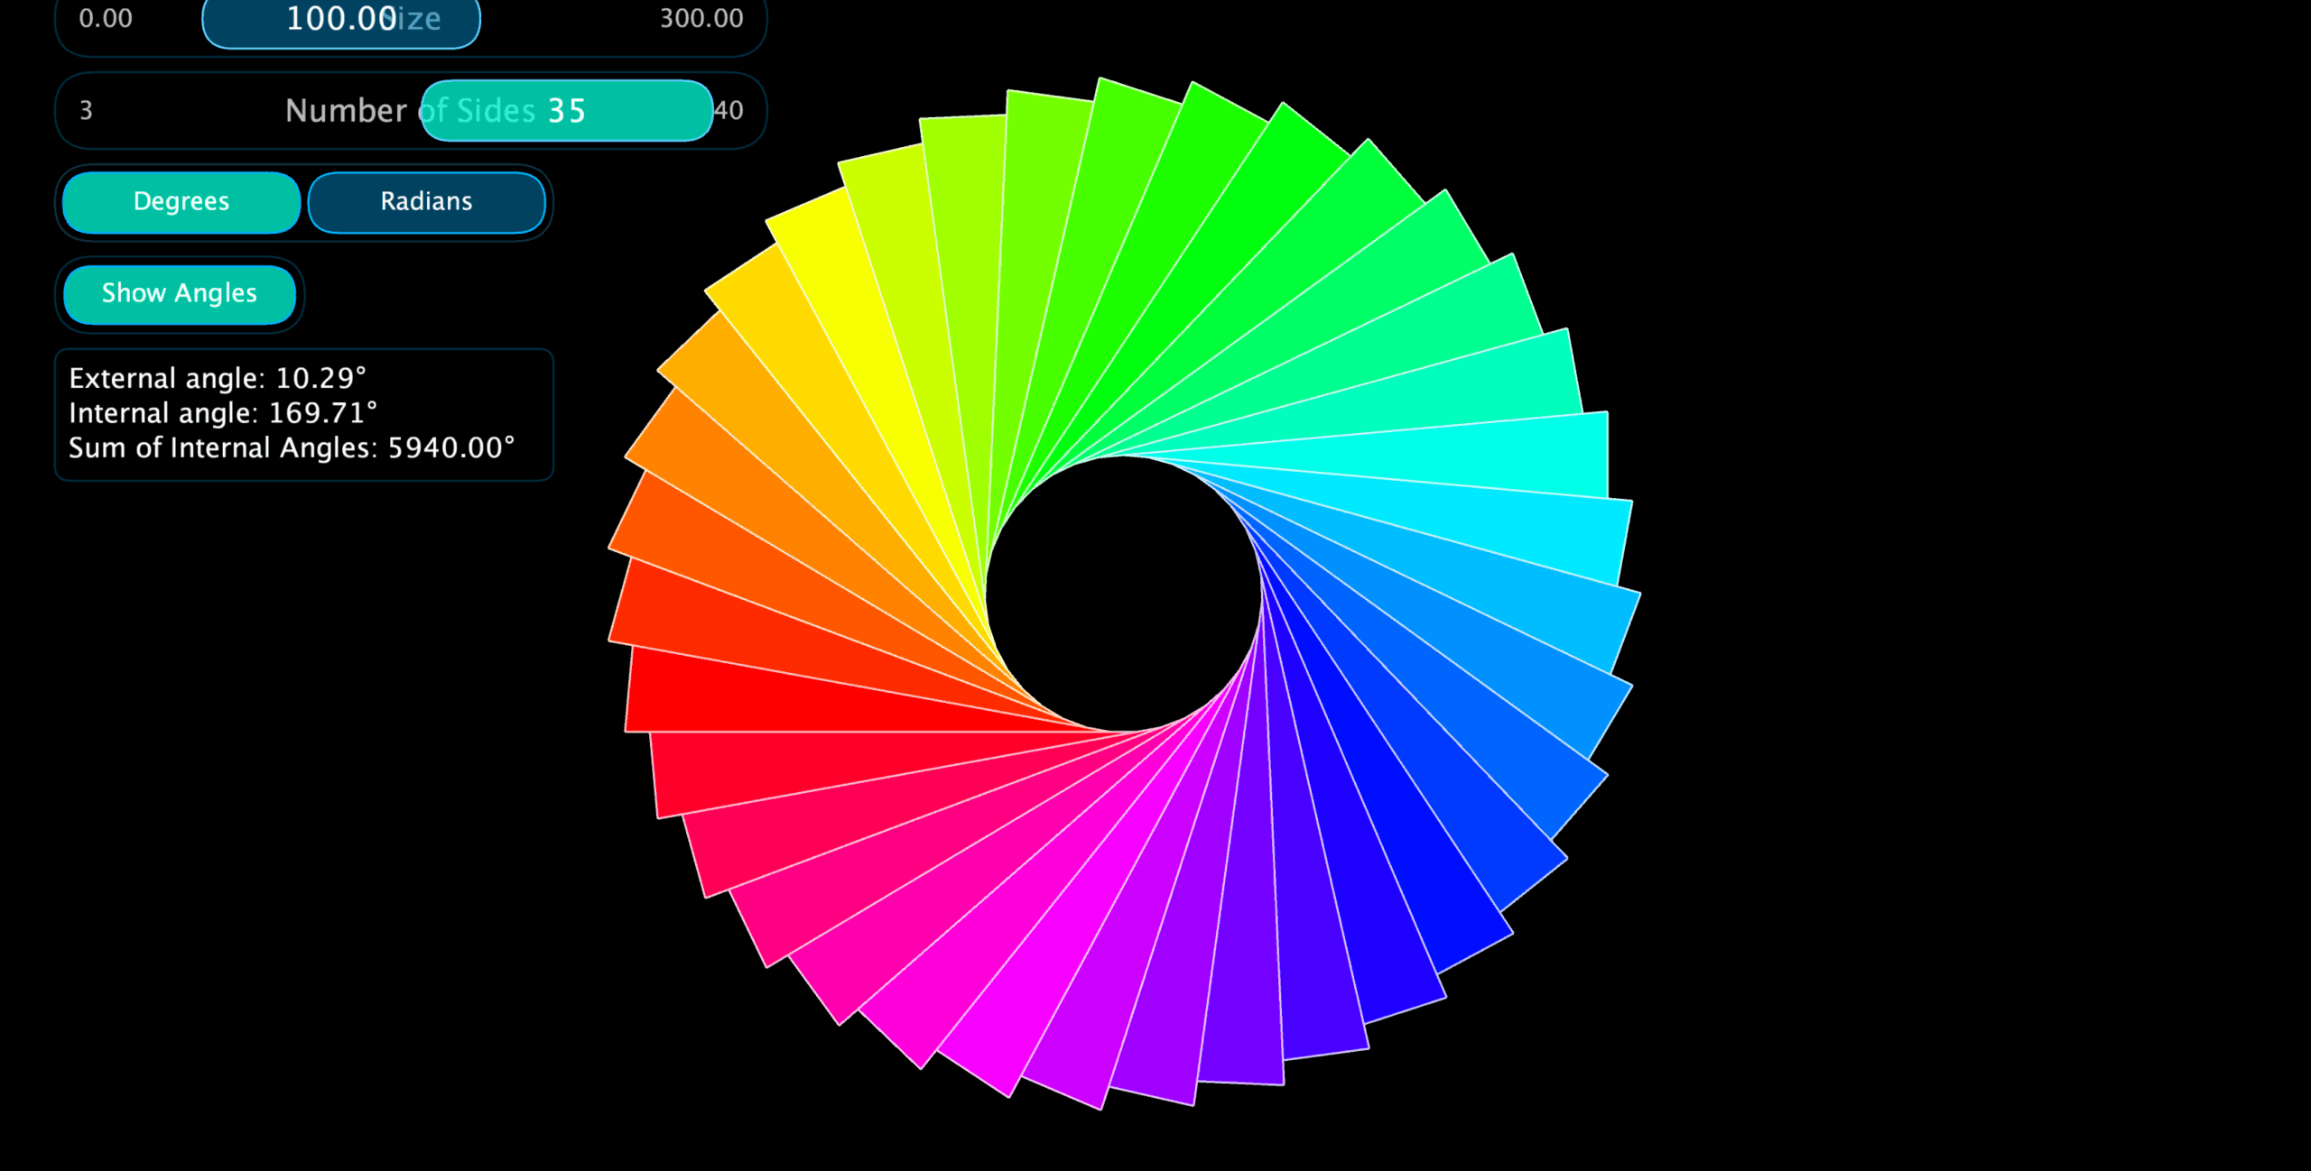Adjust the Number of Sides slider handle
Viewport: 2311px width, 1171px height.
coord(567,110)
